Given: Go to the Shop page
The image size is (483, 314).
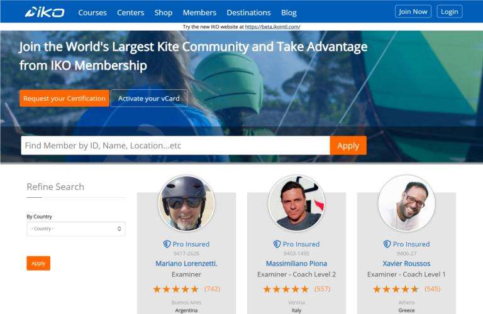Looking at the screenshot, I should 164,13.
